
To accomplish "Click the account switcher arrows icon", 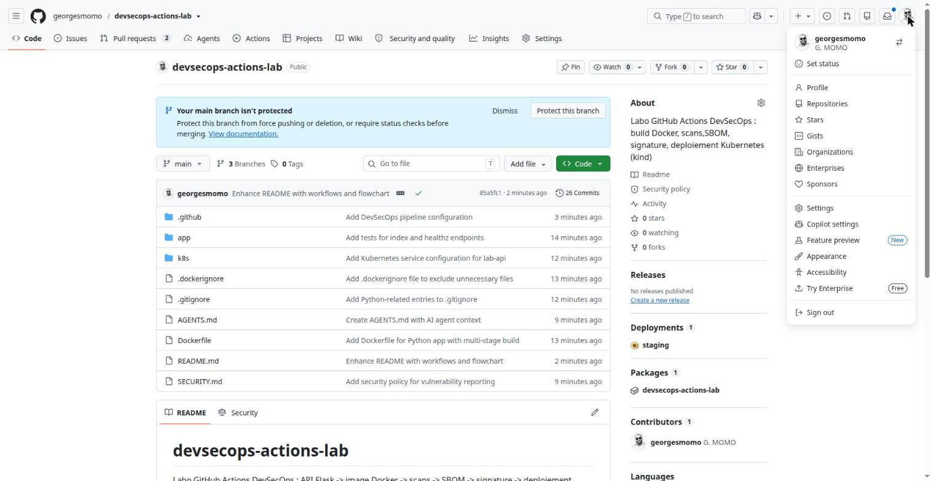I will (899, 42).
